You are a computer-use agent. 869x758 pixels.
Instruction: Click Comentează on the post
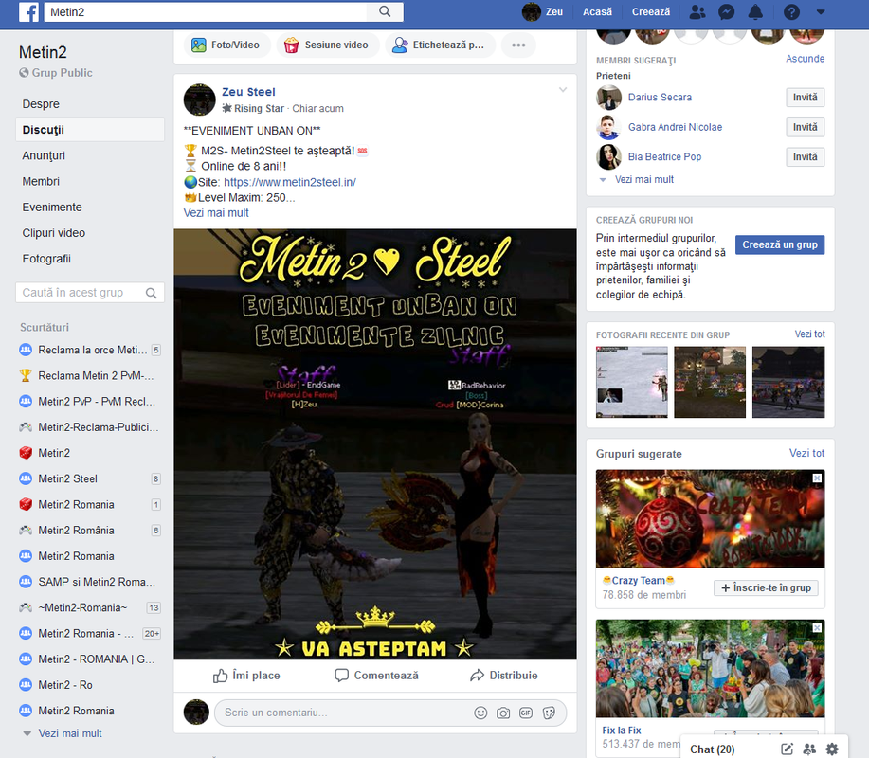[x=377, y=676]
